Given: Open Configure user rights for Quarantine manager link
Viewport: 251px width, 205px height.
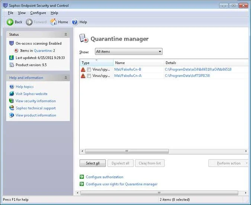Looking at the screenshot, I should click(x=122, y=184).
